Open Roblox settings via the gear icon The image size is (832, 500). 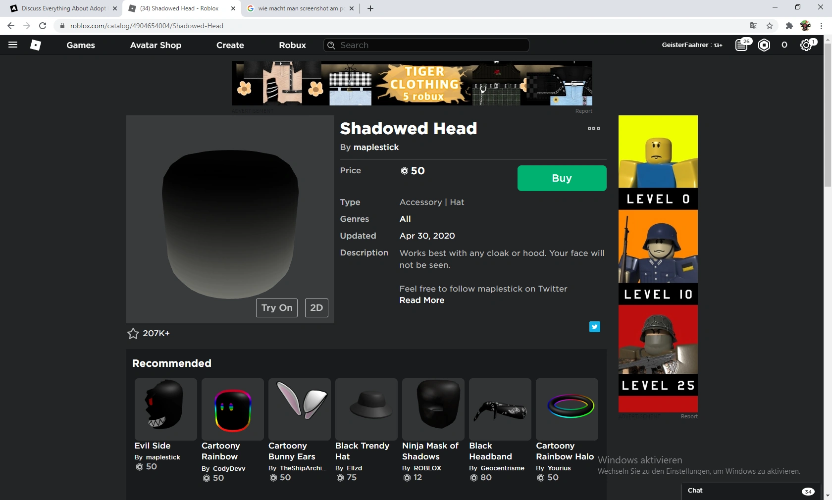click(x=806, y=45)
